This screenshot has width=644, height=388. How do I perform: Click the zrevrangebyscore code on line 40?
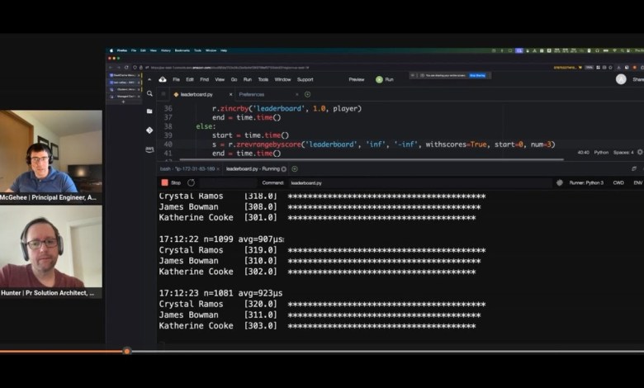268,144
